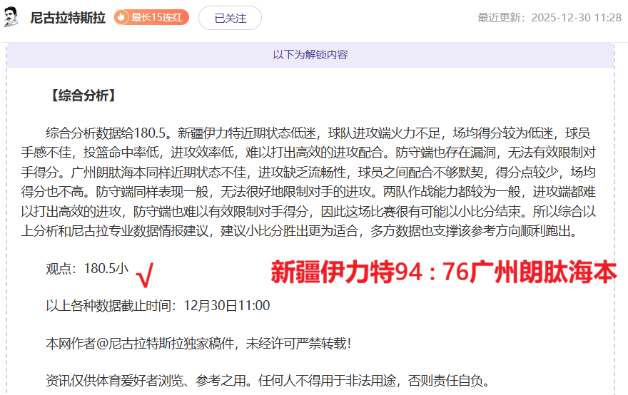628x395 pixels.
Task: Click the 观点：180.5小 prediction text
Action: [87, 269]
